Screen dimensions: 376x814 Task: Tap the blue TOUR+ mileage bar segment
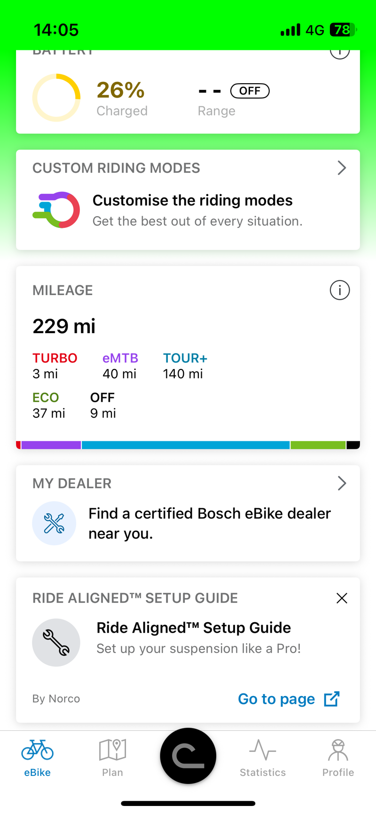click(186, 445)
